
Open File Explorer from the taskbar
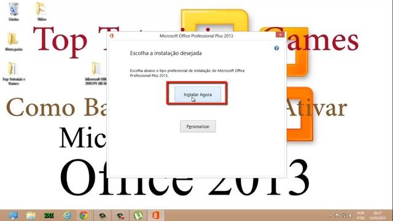click(31, 215)
